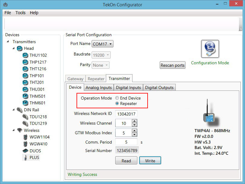Click the PLUS antenna icon
This screenshot has width=245, height=184.
[25, 157]
